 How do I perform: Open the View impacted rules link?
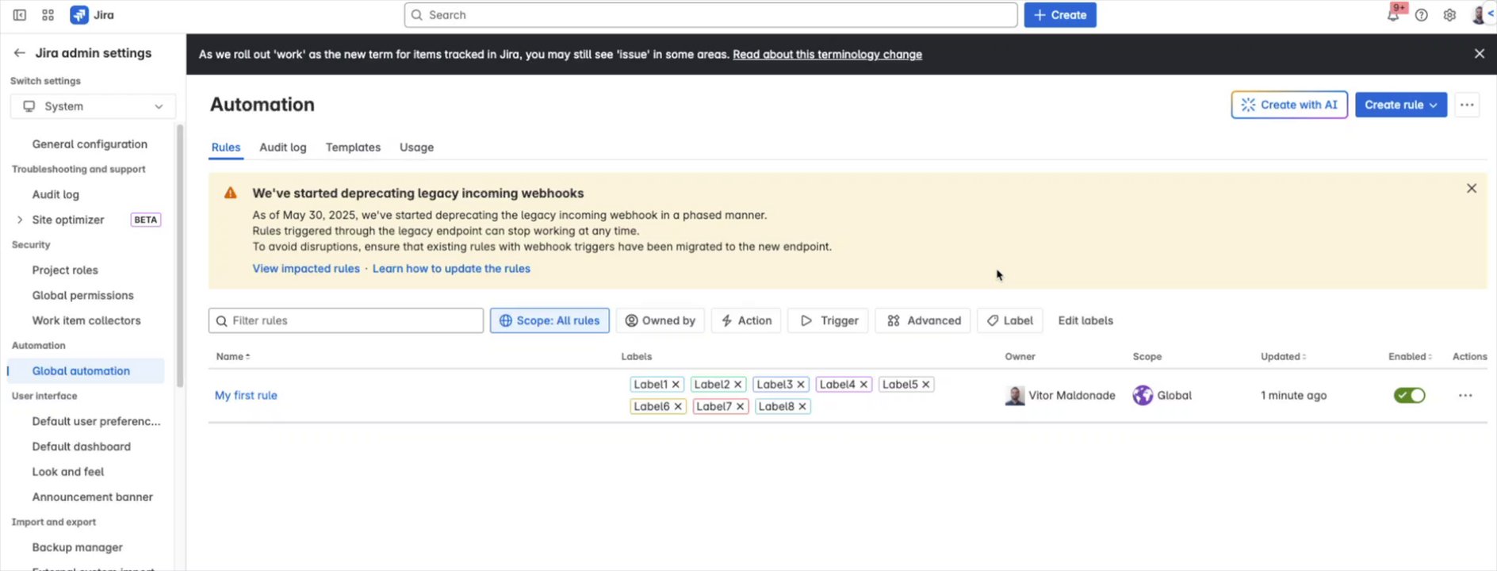(306, 269)
